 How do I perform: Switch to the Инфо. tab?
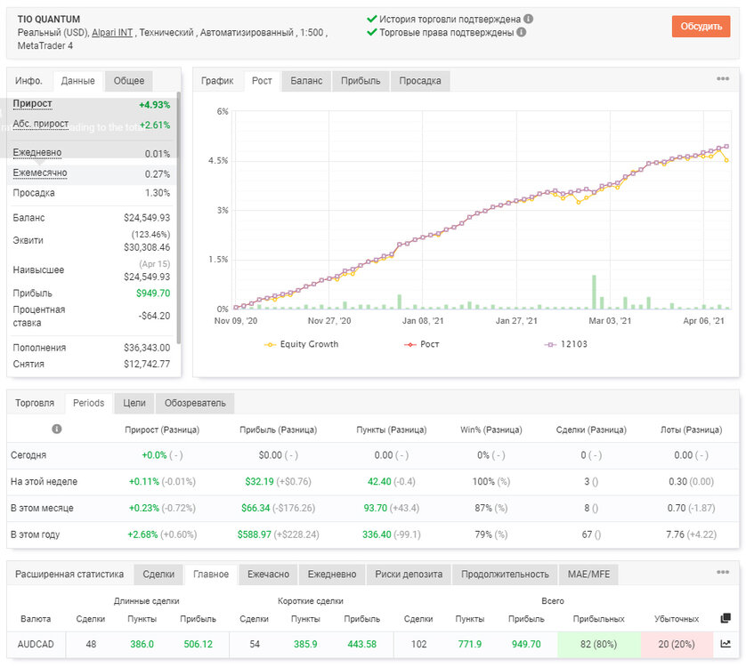29,81
